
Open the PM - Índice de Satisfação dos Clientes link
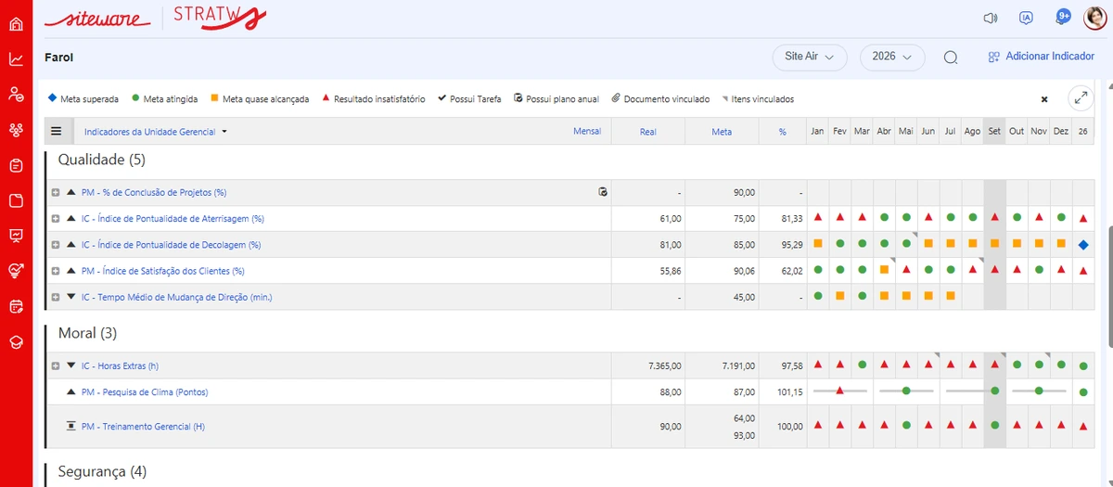click(x=162, y=271)
